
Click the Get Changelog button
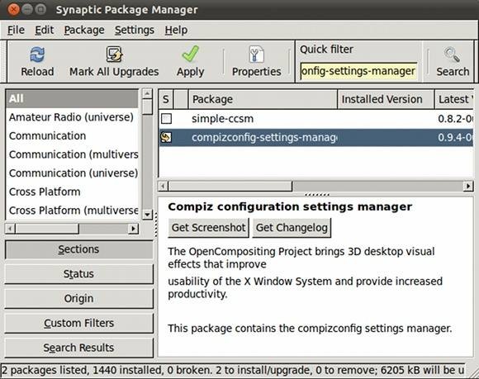pyautogui.click(x=292, y=228)
